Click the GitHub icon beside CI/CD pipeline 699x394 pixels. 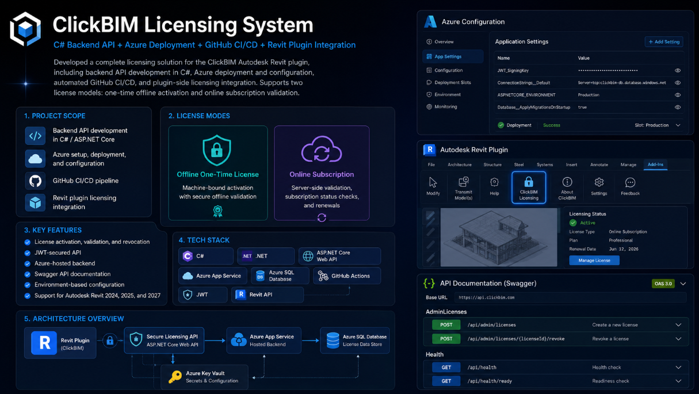[35, 181]
